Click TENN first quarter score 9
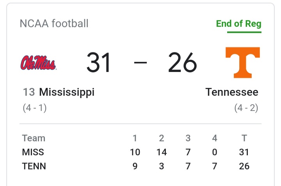This screenshot has height=186, width=281. click(x=135, y=166)
